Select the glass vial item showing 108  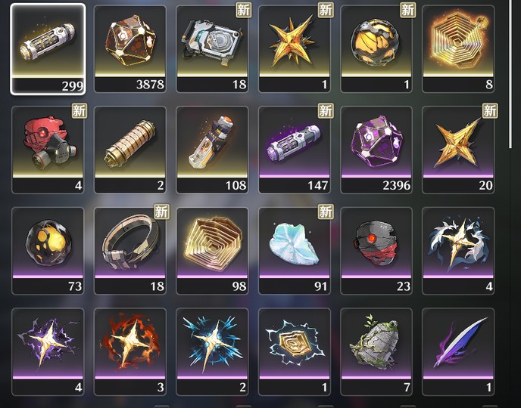coord(212,150)
